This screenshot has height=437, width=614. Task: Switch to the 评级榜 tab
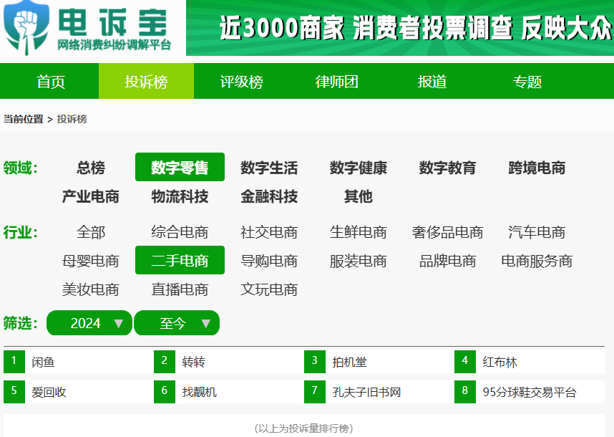(241, 82)
